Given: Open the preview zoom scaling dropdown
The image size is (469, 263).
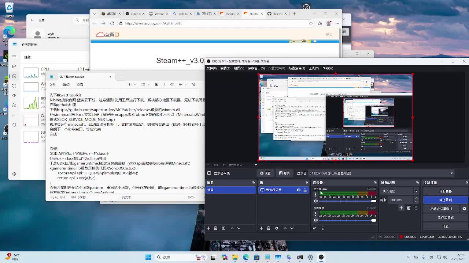Looking at the screenshot, I should [256, 165].
